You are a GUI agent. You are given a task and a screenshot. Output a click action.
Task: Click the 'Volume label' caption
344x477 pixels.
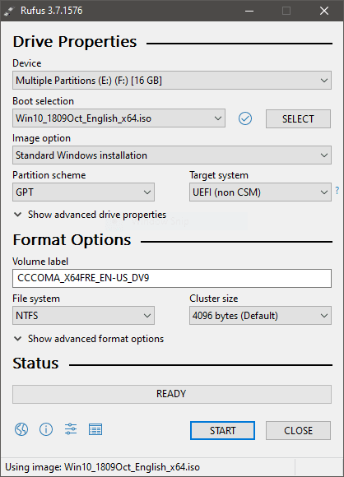40,262
